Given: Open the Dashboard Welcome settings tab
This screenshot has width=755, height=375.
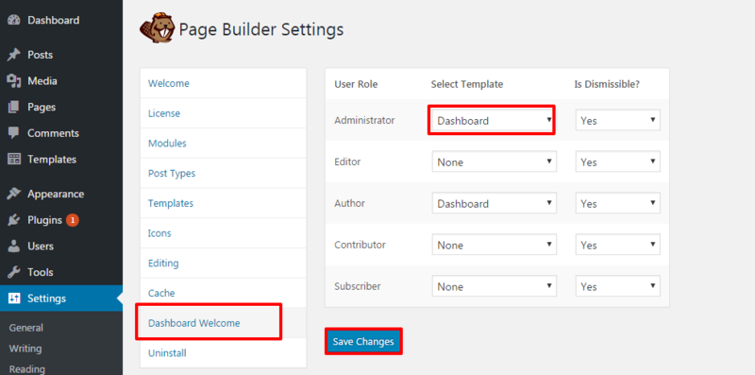Looking at the screenshot, I should pos(194,323).
